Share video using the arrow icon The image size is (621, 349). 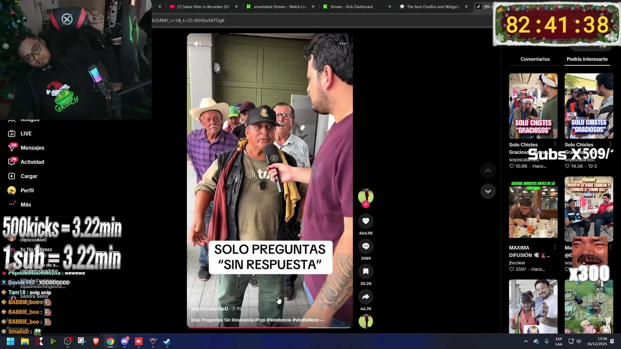[366, 297]
